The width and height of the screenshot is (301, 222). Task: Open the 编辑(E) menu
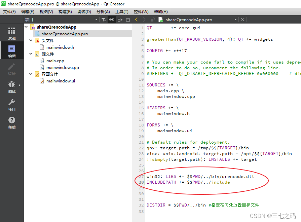tap(28, 12)
